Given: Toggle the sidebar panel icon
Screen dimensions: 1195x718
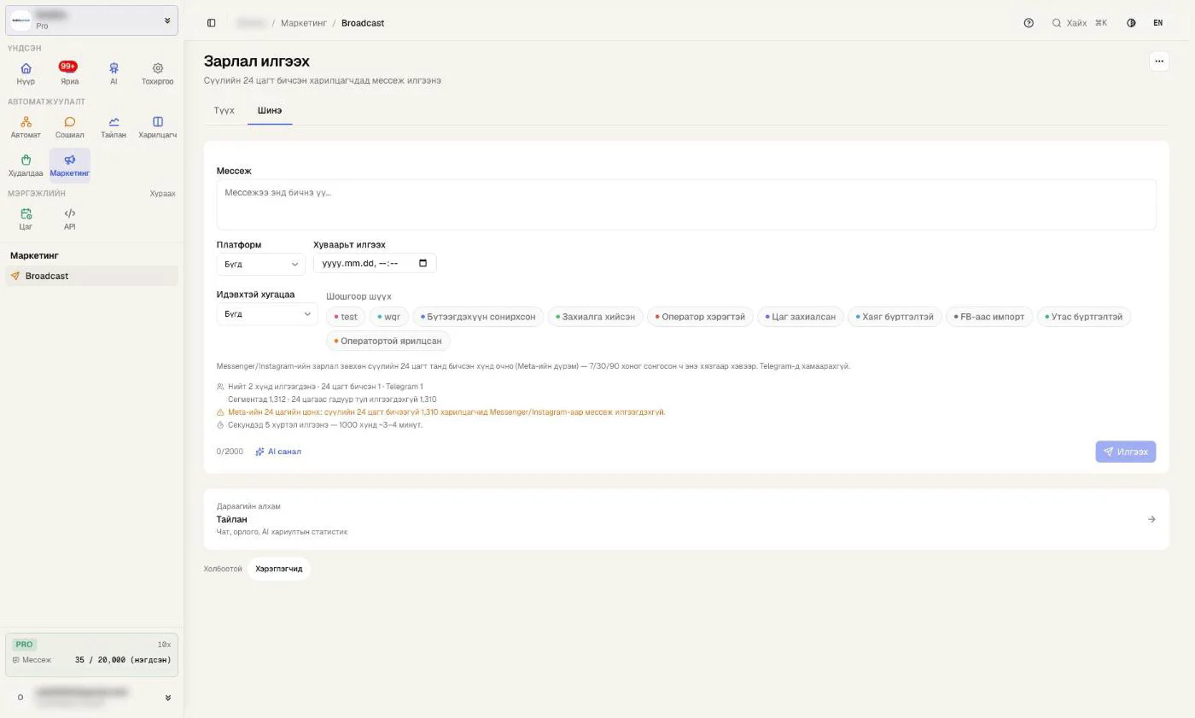Looking at the screenshot, I should (212, 23).
